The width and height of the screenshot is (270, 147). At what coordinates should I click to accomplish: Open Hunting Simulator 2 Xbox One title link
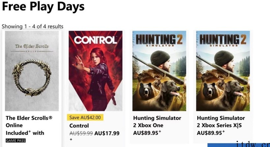coord(157,122)
